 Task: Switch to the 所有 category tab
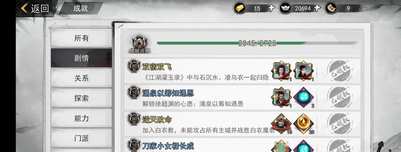[81, 38]
